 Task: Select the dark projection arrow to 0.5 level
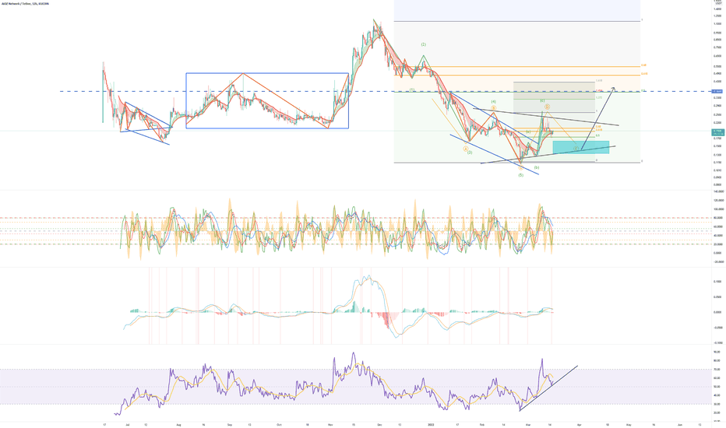(x=598, y=119)
